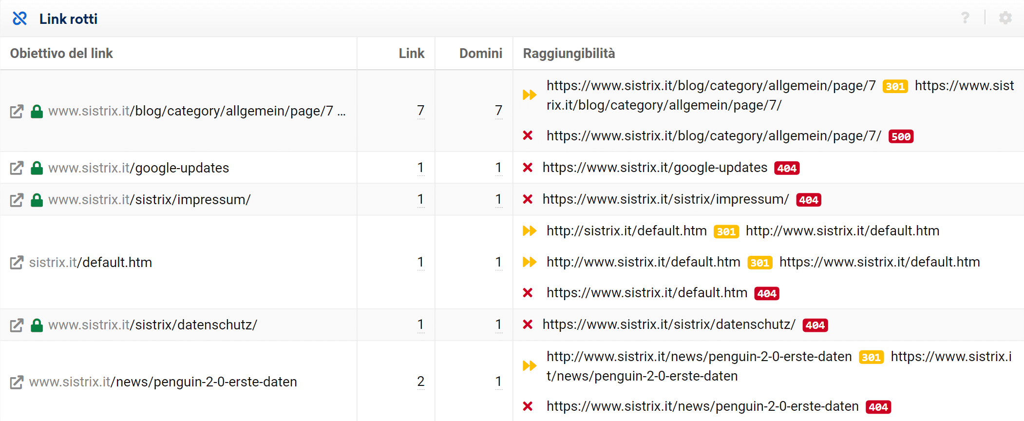1024x421 pixels.
Task: Select https://www.sistrix.it/blog/category/allgemein/page/7/ 500 URL
Action: 714,135
